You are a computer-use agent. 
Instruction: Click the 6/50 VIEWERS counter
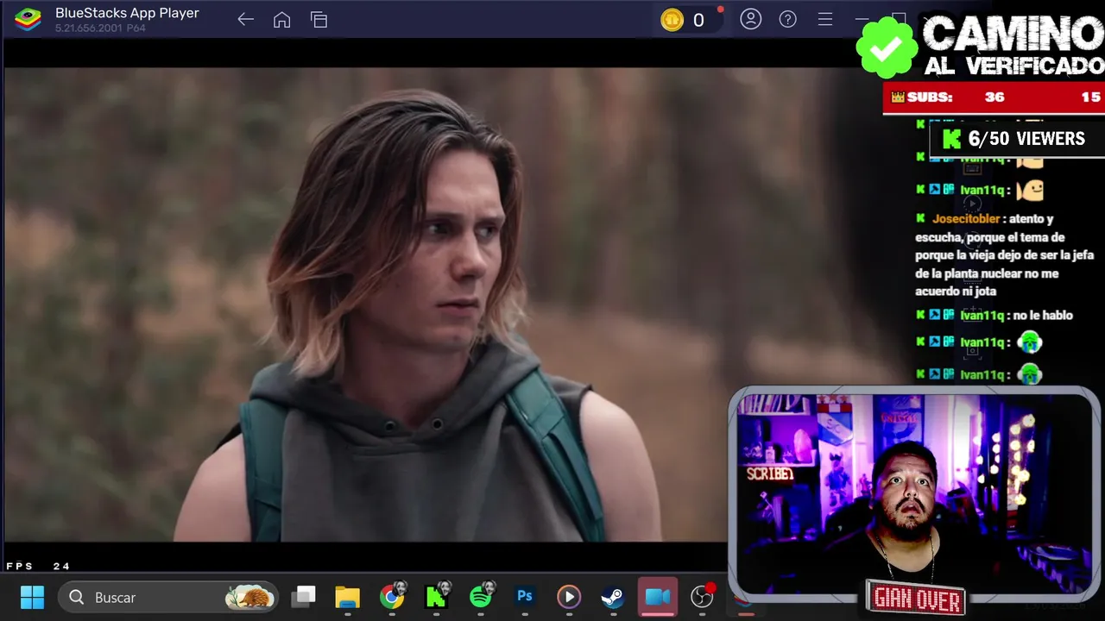pos(1017,139)
